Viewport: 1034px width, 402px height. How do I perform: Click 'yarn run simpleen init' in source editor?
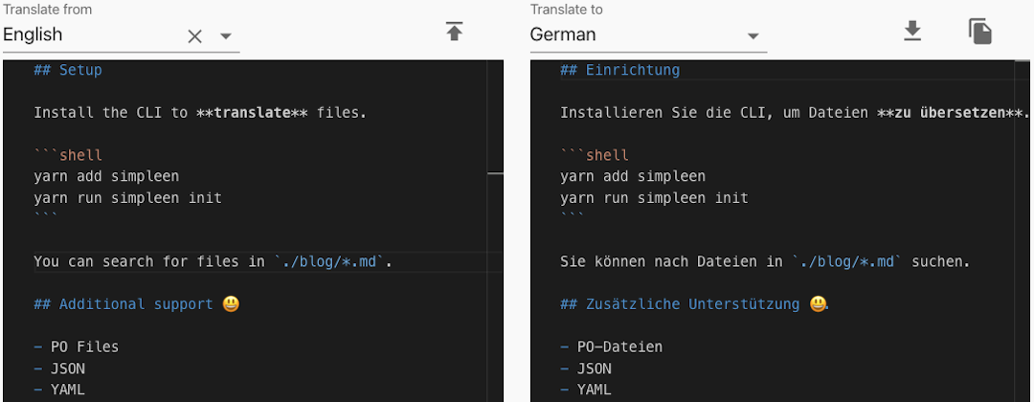pos(127,197)
